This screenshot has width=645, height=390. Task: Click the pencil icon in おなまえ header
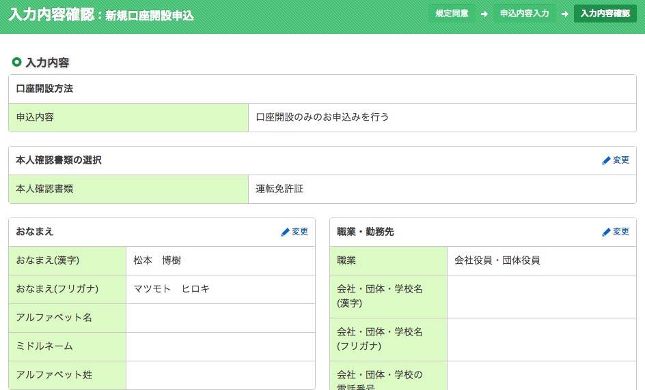pos(285,232)
